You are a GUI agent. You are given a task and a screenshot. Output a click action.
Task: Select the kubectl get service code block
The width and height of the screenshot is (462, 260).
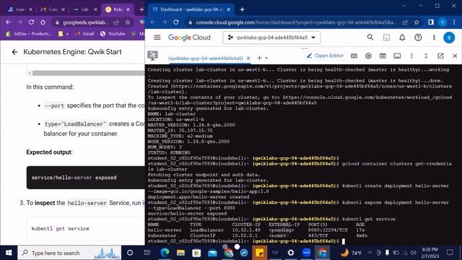(85, 228)
